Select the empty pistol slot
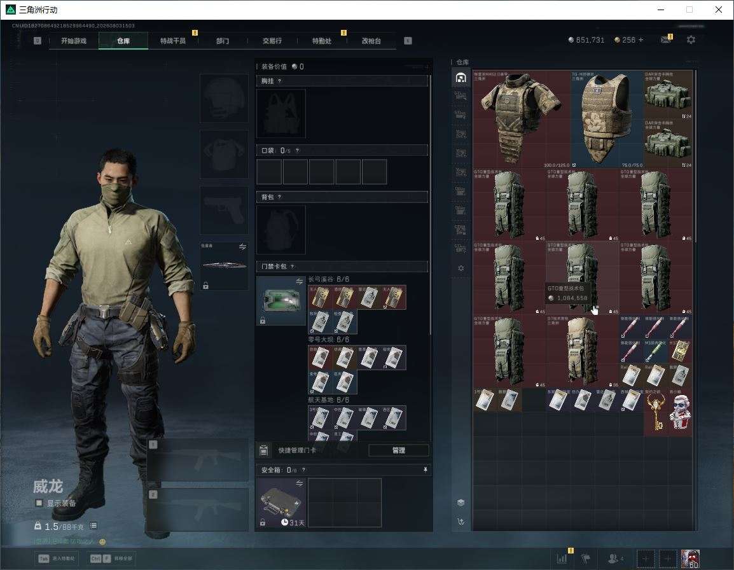Viewport: 734px width, 570px height. tap(225, 210)
